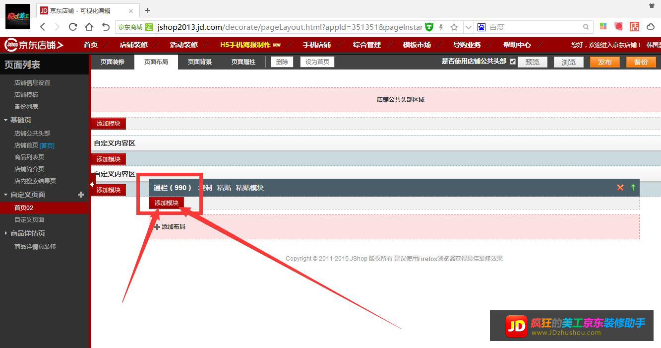
Task: Click the cloud extension icon
Action: point(650,27)
